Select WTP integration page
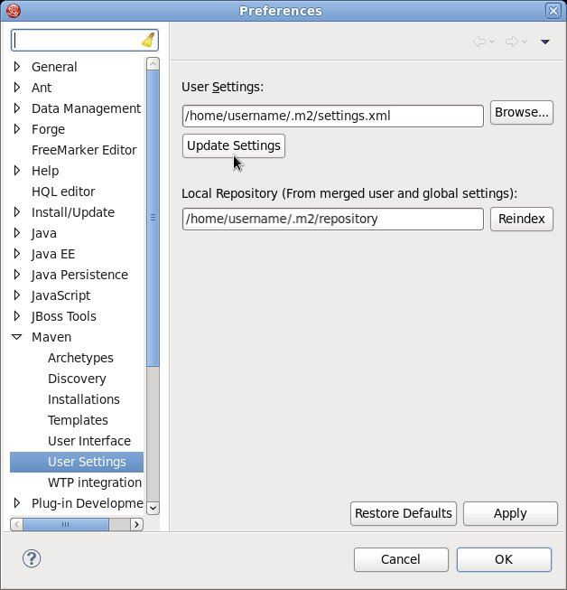 (94, 482)
